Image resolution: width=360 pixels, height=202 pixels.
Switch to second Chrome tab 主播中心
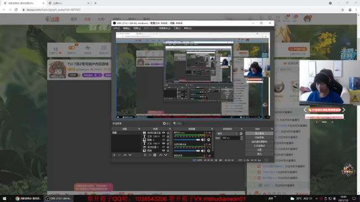coord(68,3)
